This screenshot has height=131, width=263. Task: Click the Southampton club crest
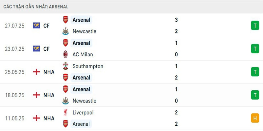pos(65,66)
